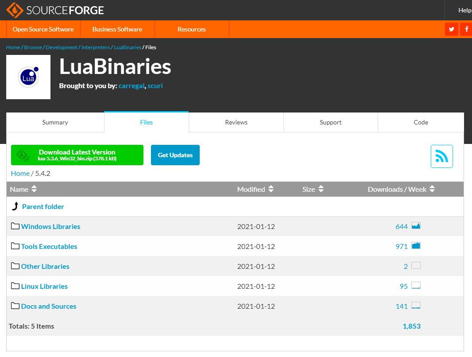Open the Linux Libraries folder
Screen dimensions: 472x357
coord(44,286)
